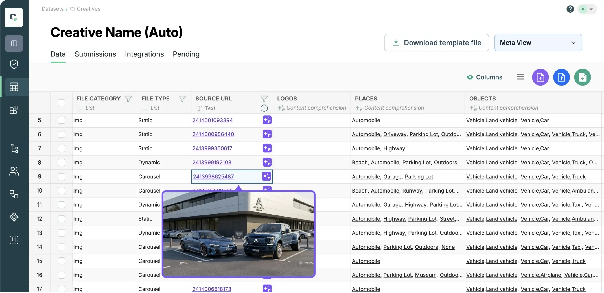Viewport: 604px width, 293px height.
Task: Filter the FILE CATEGORY column
Action: pos(128,99)
